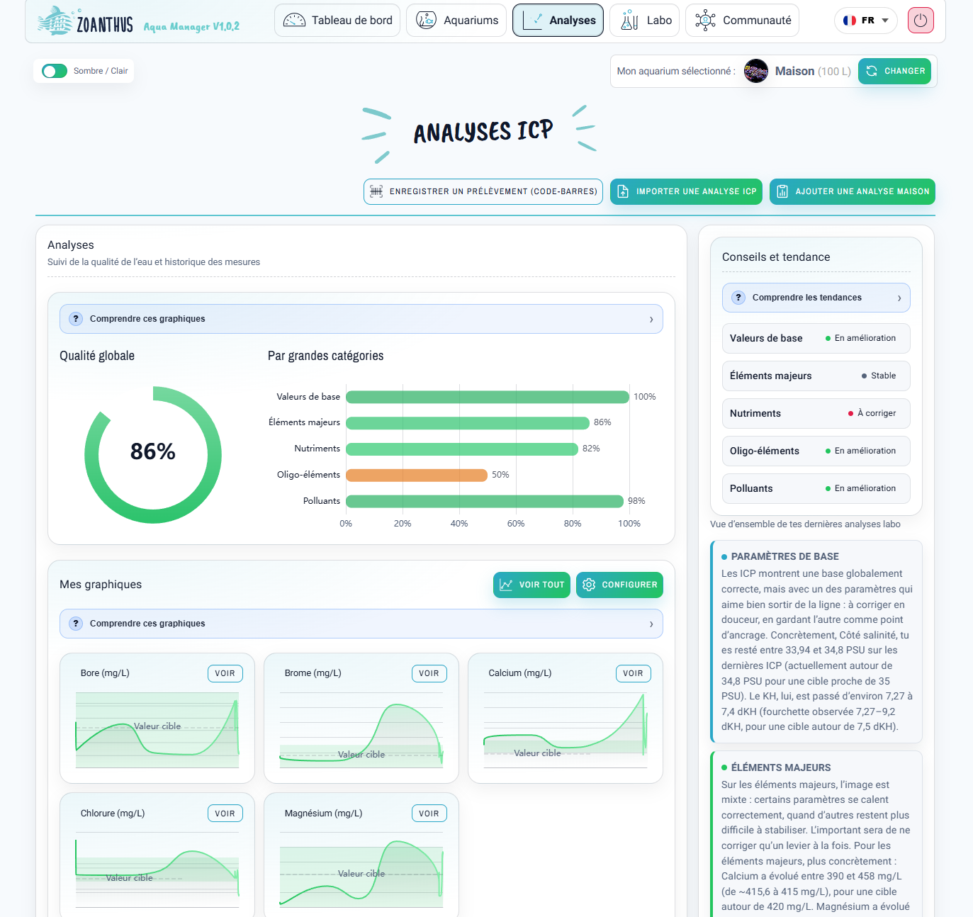
Task: Click VOIR on the Brome chart
Action: click(x=429, y=673)
